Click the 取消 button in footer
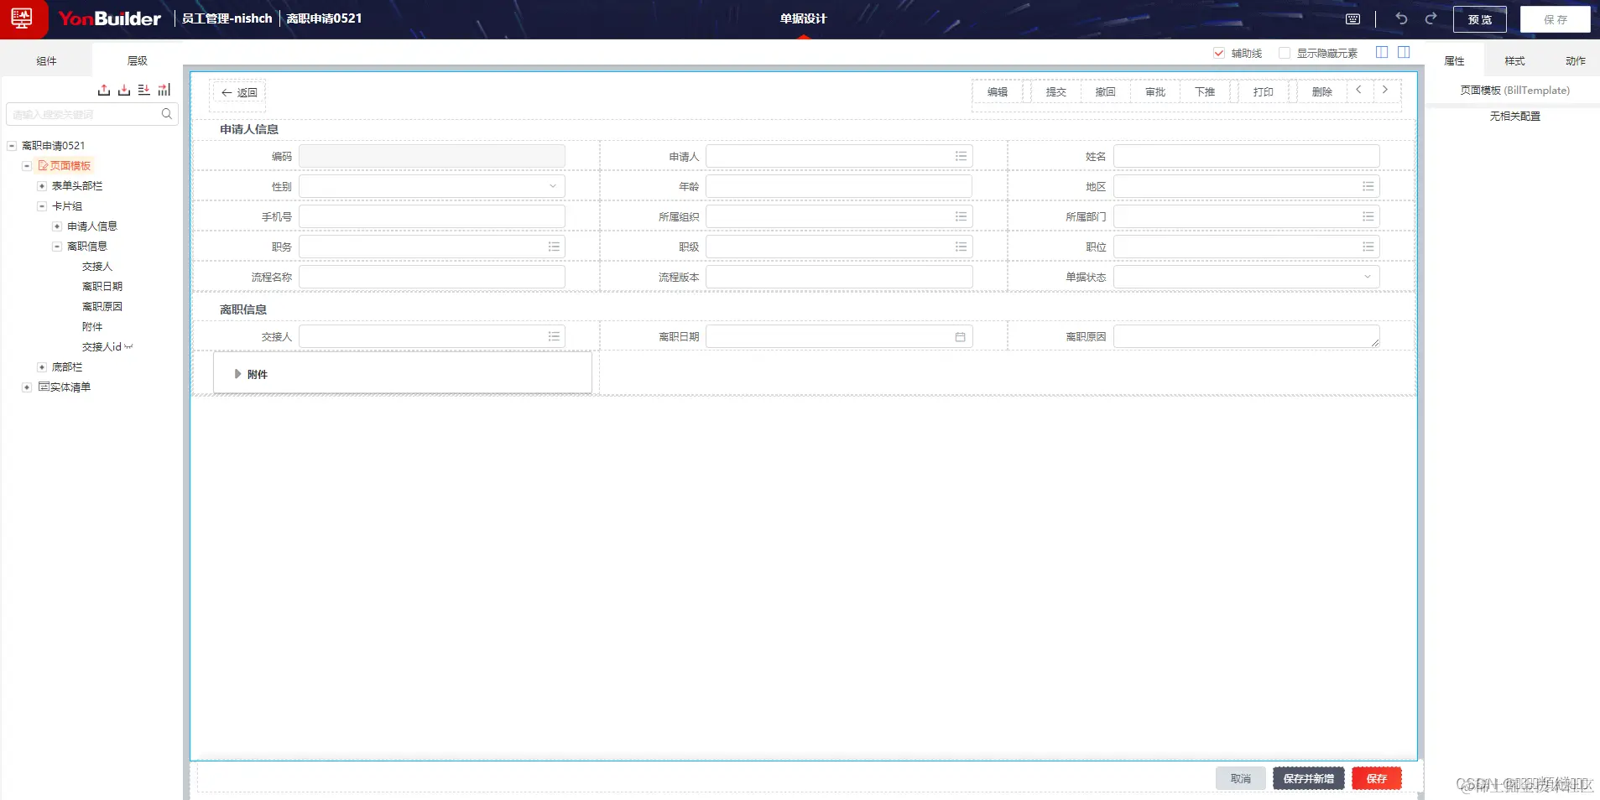Viewport: 1600px width, 800px height. tap(1241, 778)
